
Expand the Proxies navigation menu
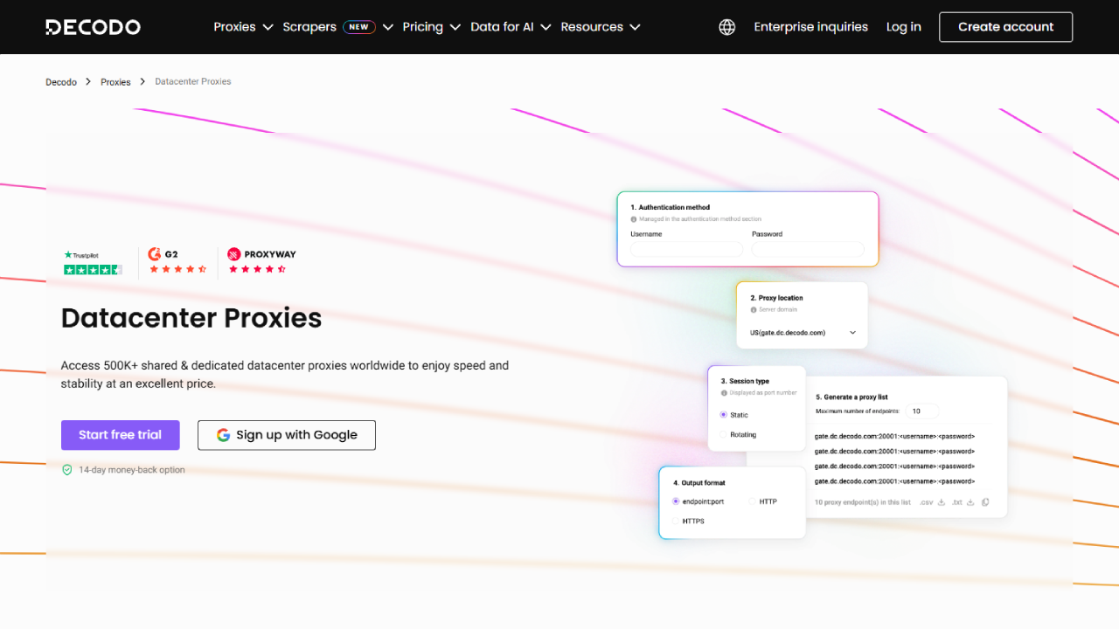243,27
